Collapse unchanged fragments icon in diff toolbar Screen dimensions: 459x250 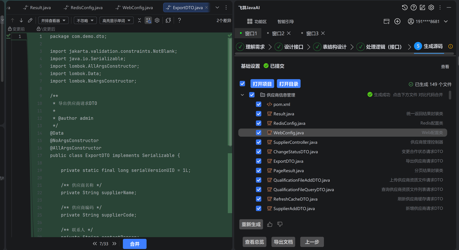coord(139,20)
